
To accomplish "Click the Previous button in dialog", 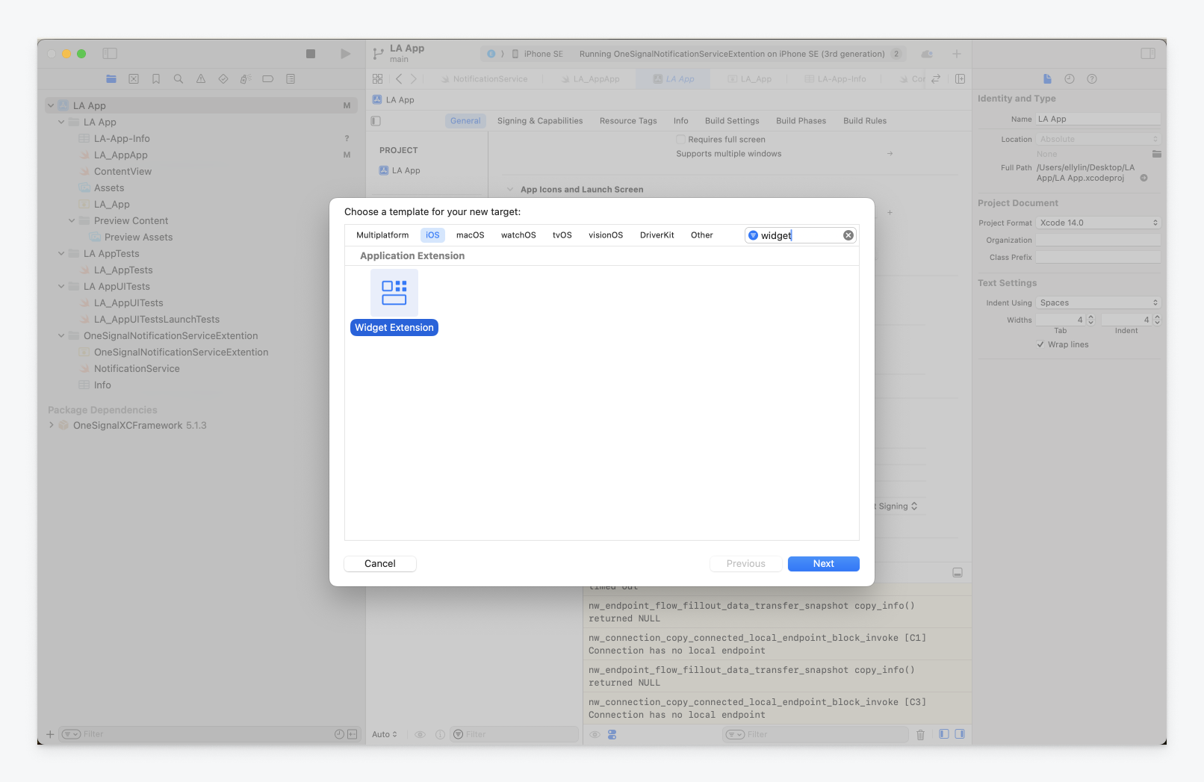I will [746, 564].
